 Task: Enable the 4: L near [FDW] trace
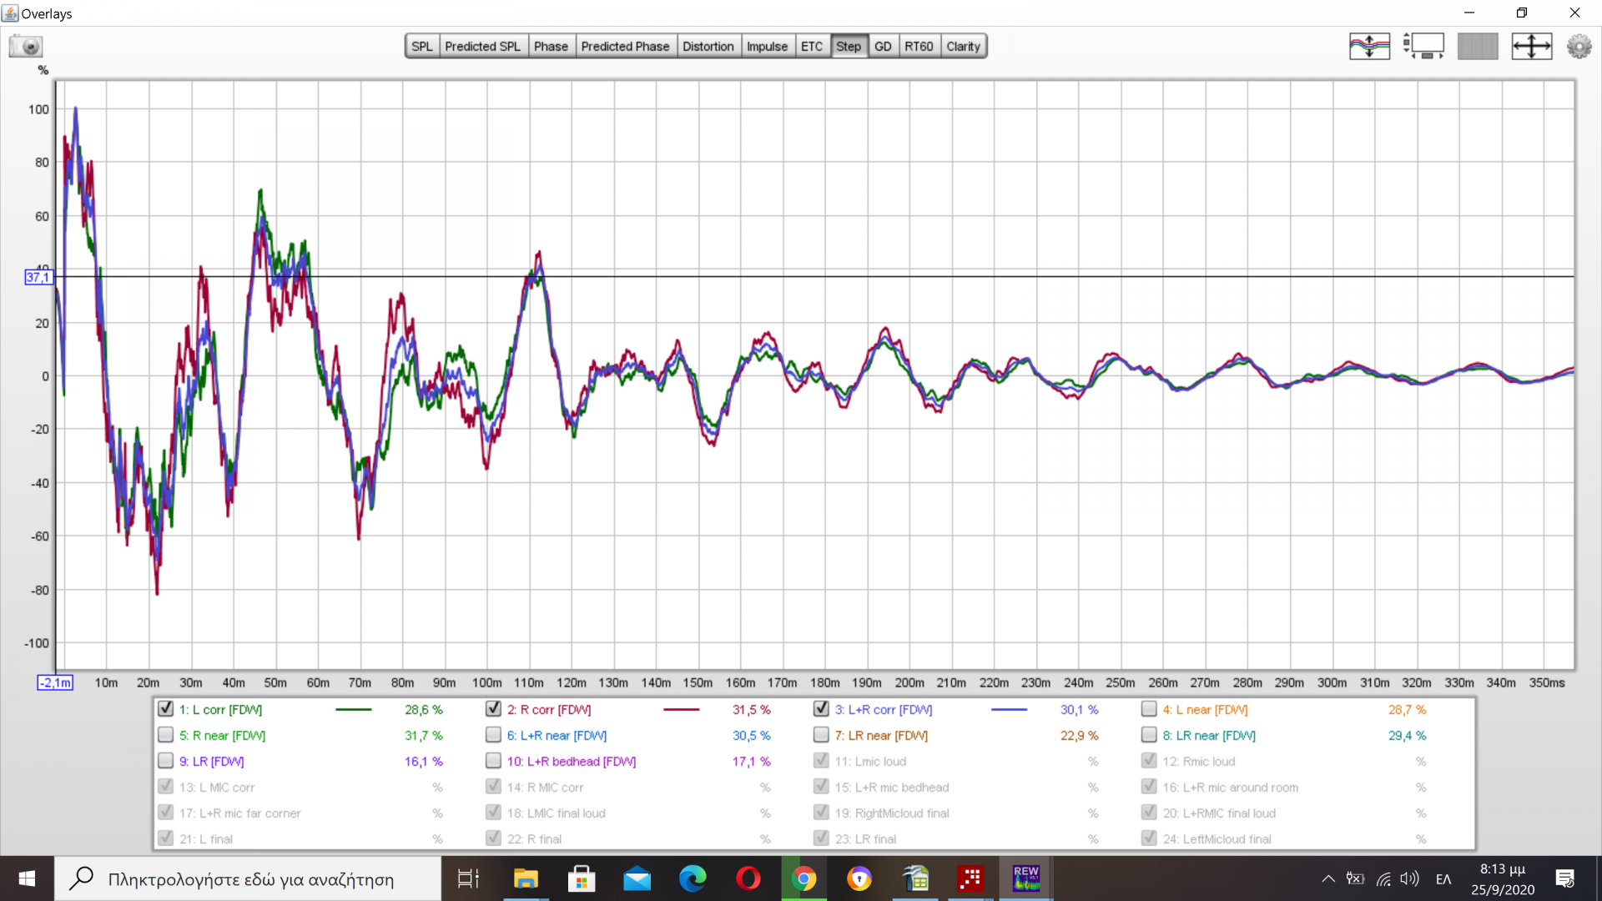[1149, 709]
